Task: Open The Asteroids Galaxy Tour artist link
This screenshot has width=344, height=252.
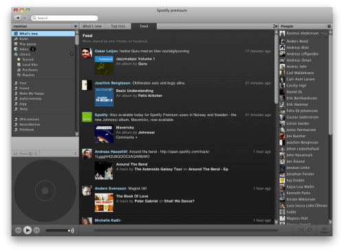Action: pos(158,169)
